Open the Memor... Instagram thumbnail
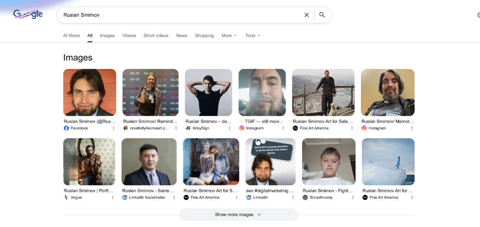This screenshot has width=480, height=227. pos(388,93)
